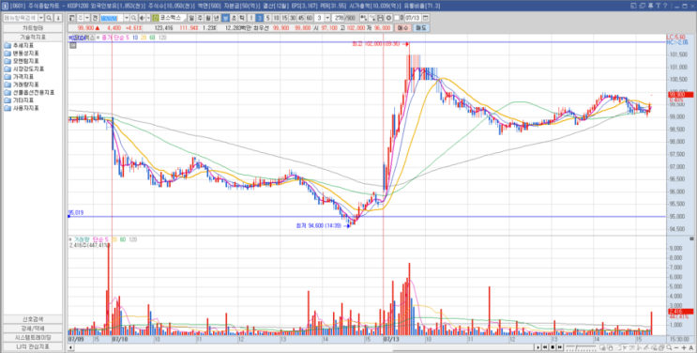The width and height of the screenshot is (697, 353).
Task: Click the plus zoom-in icon at bottom right
Action: (684, 347)
